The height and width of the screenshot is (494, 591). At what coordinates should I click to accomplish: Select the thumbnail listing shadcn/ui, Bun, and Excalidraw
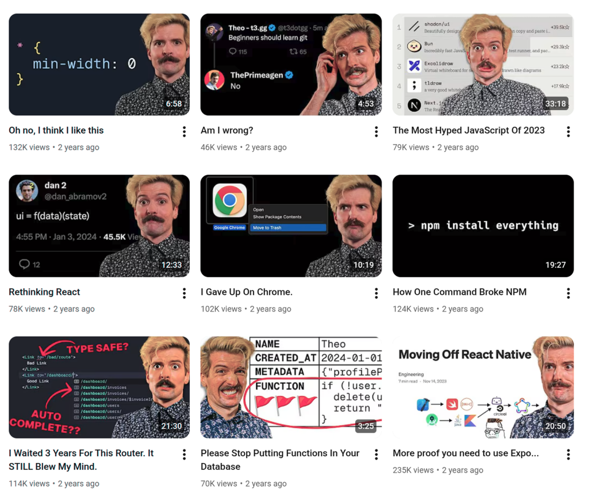[x=483, y=64]
